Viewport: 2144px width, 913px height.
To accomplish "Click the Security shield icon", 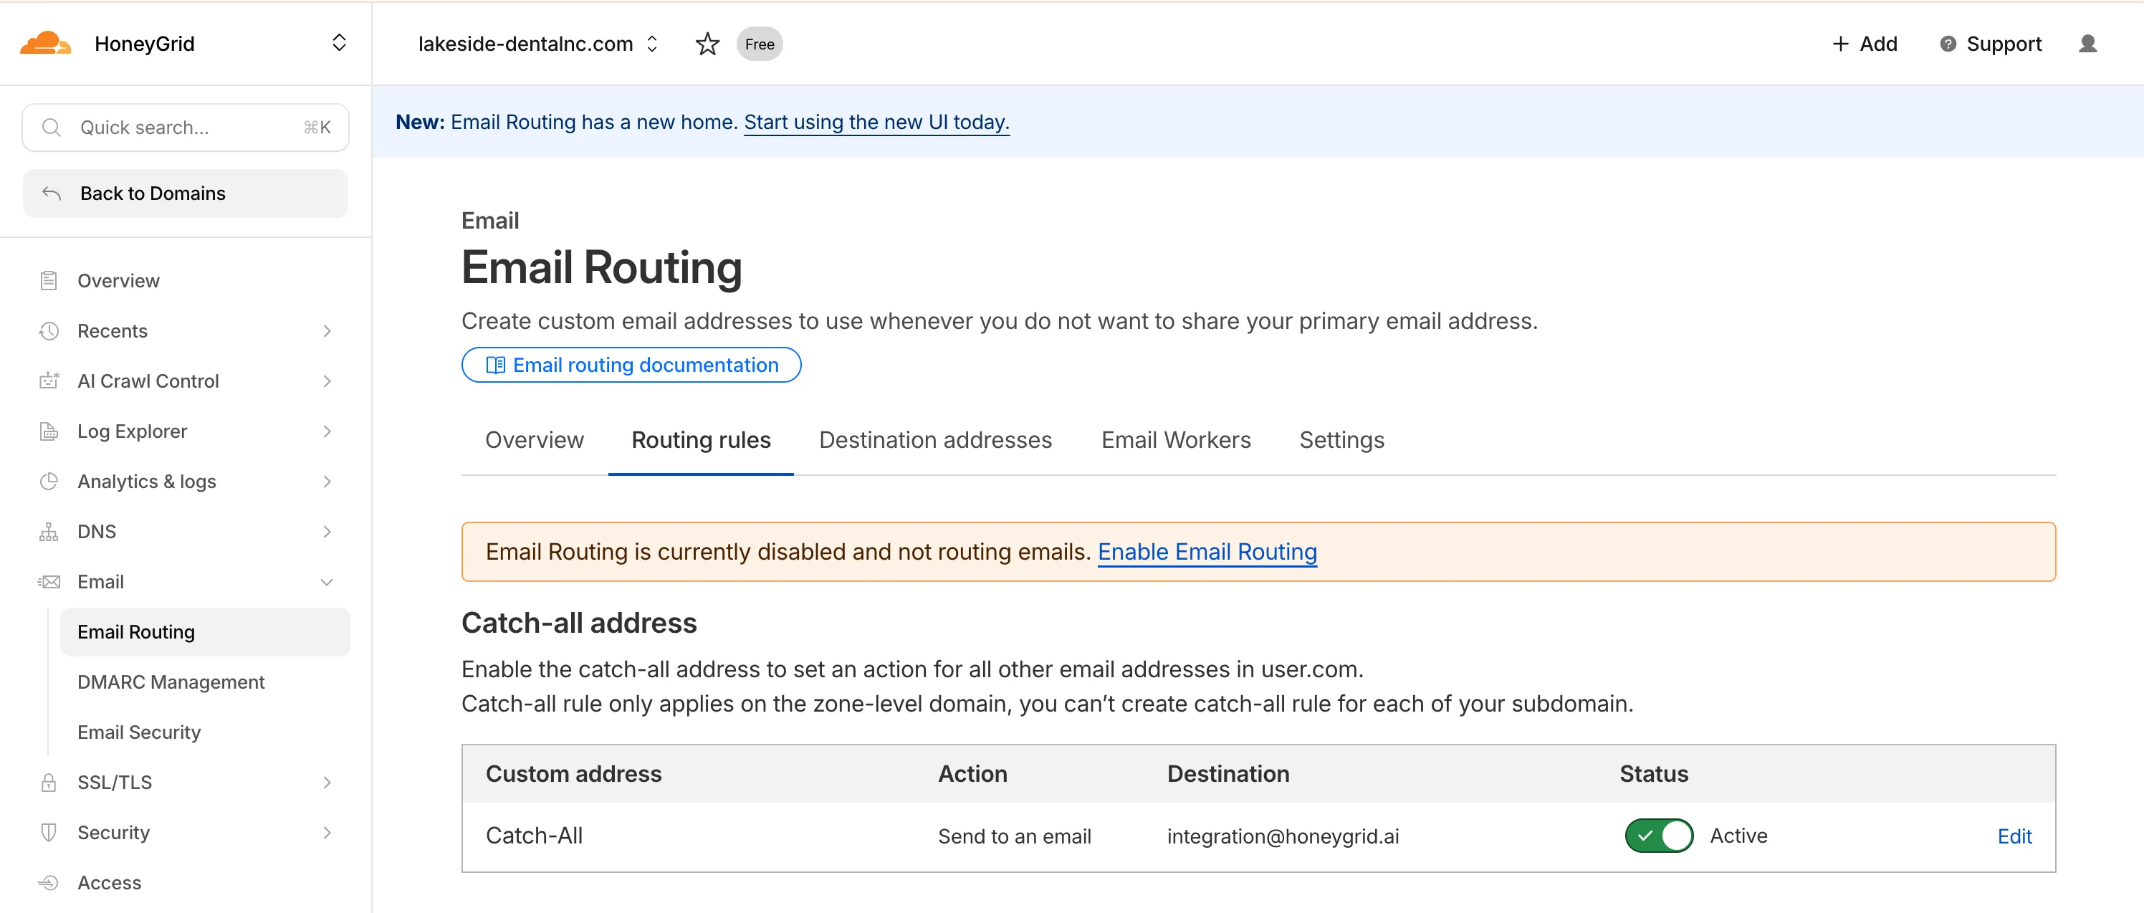I will click(49, 832).
